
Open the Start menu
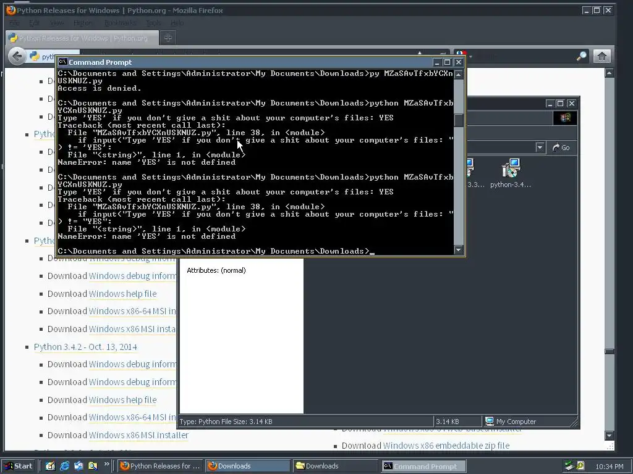pos(19,466)
